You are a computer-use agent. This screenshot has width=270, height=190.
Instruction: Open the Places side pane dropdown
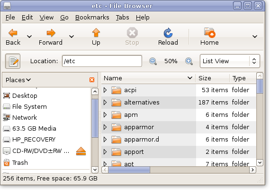tap(18, 80)
